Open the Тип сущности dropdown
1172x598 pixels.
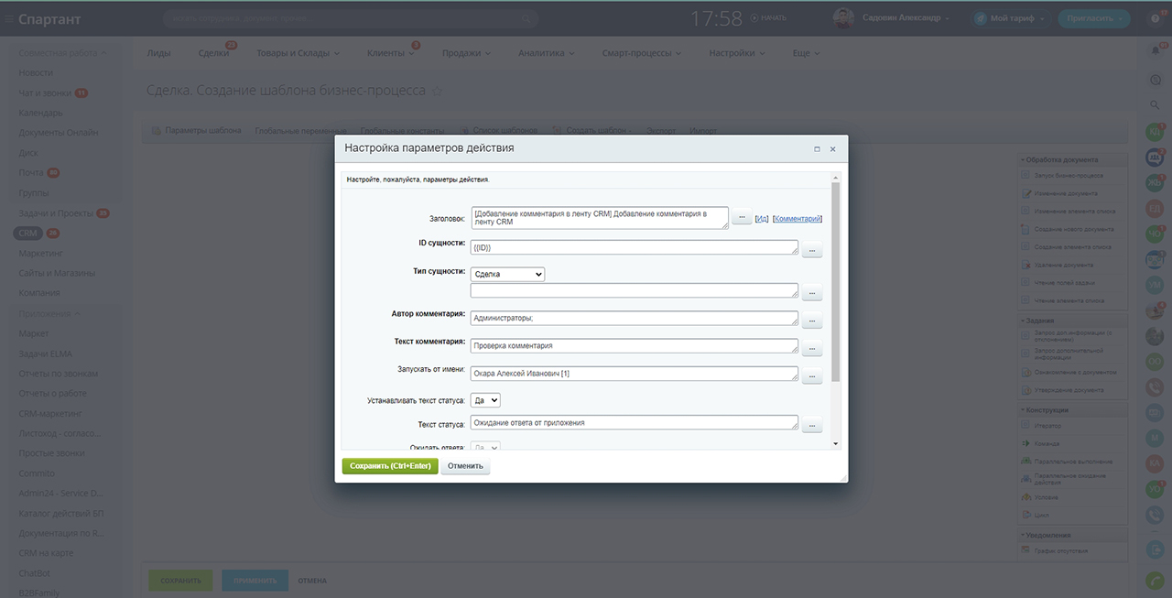click(507, 274)
